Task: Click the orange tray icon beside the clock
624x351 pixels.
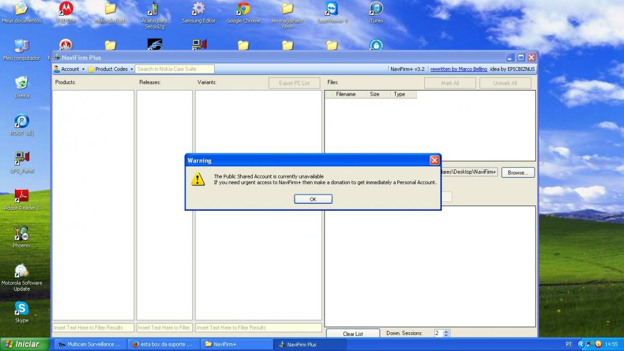Action: (x=599, y=344)
